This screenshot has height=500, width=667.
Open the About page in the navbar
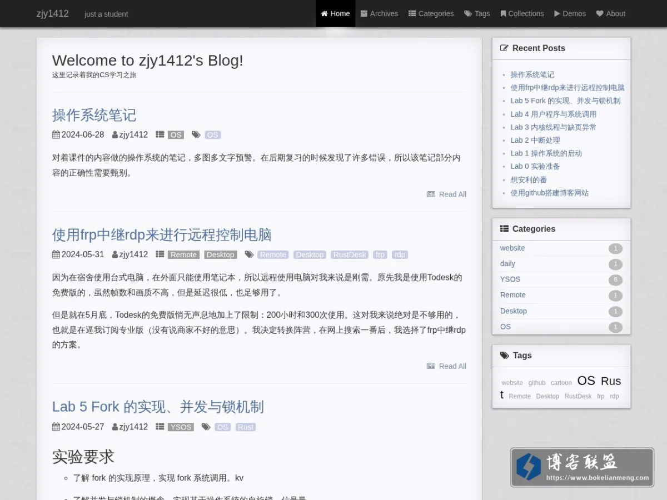coord(610,13)
